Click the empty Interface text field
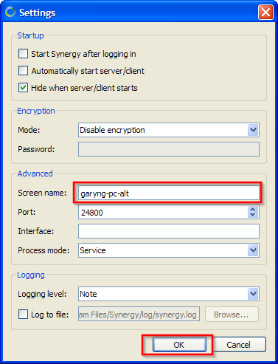Viewport: 278px width, 364px height. click(169, 231)
